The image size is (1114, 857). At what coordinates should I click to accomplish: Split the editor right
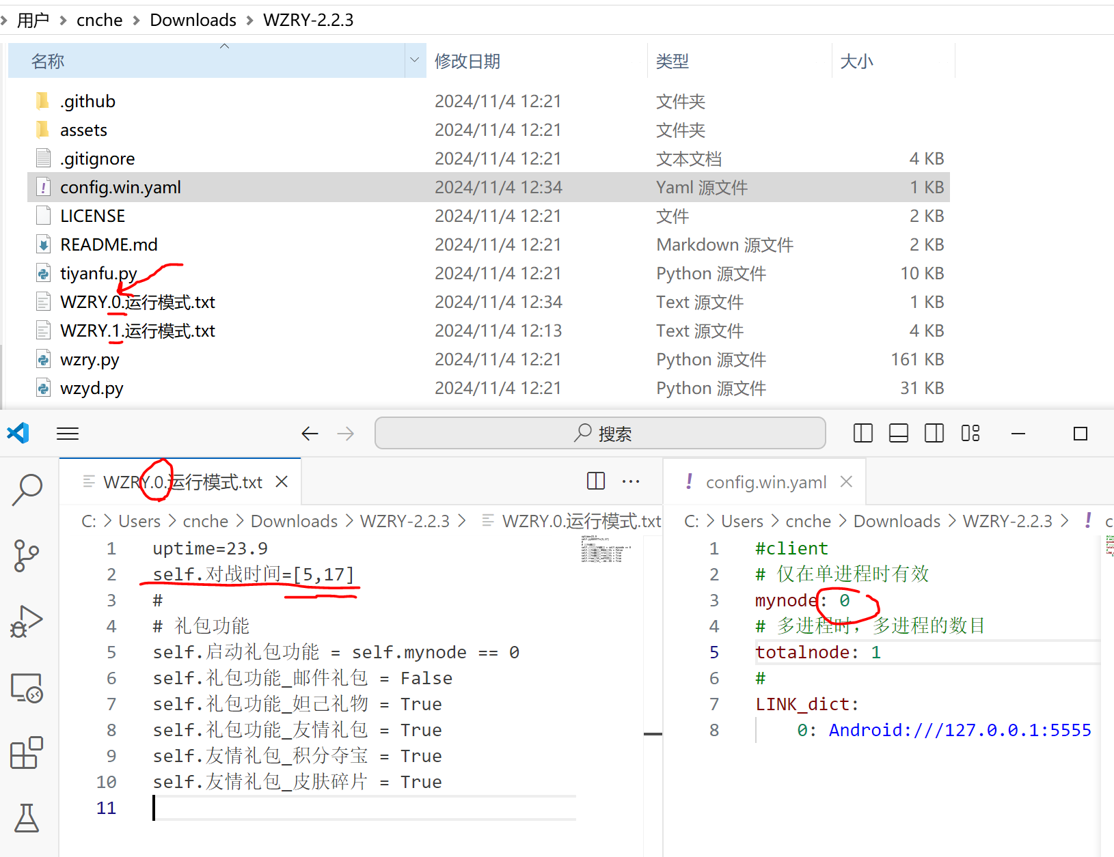[x=596, y=481]
